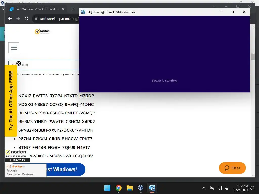Select key 967N4-R7KXM-CJKJB-BHGCW-CPKT7
This screenshot has height=194, width=259.
[x=55, y=139]
